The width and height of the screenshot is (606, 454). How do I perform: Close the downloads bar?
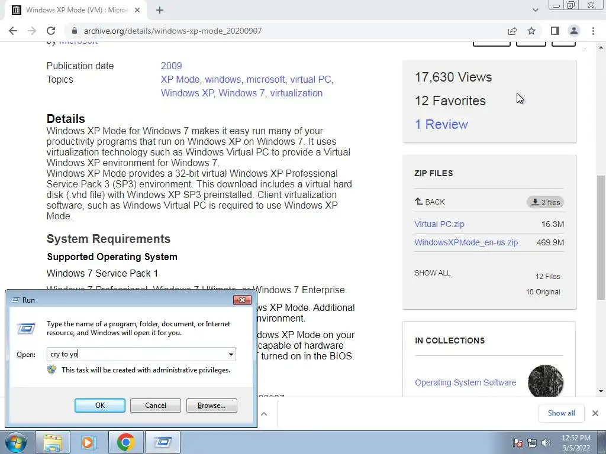point(595,413)
